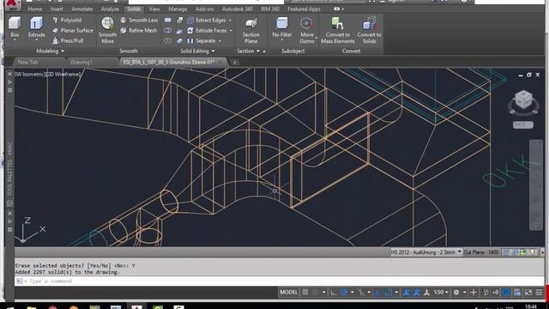Choose the Polysolid tool

tap(67, 21)
